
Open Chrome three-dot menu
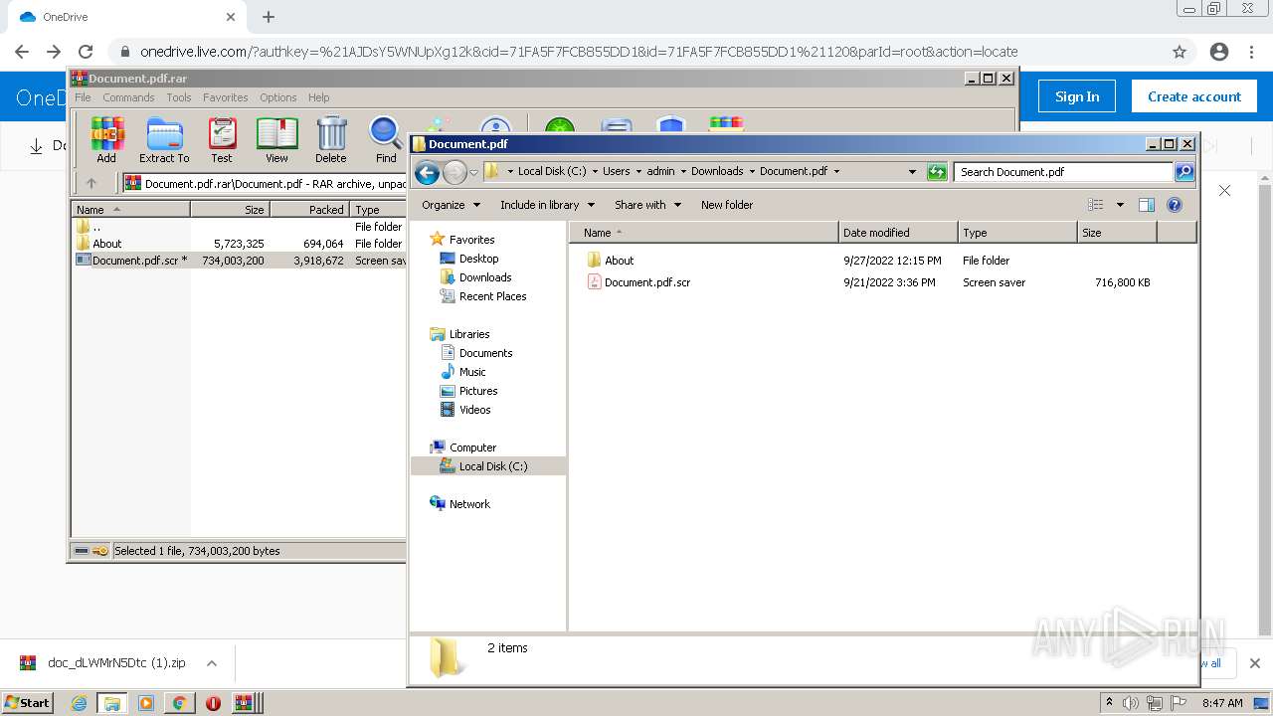(x=1251, y=52)
